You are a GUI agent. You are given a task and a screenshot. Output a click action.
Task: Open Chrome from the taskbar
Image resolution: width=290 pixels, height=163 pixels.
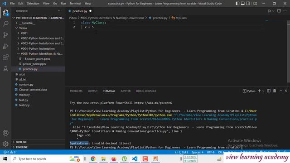[93, 159]
